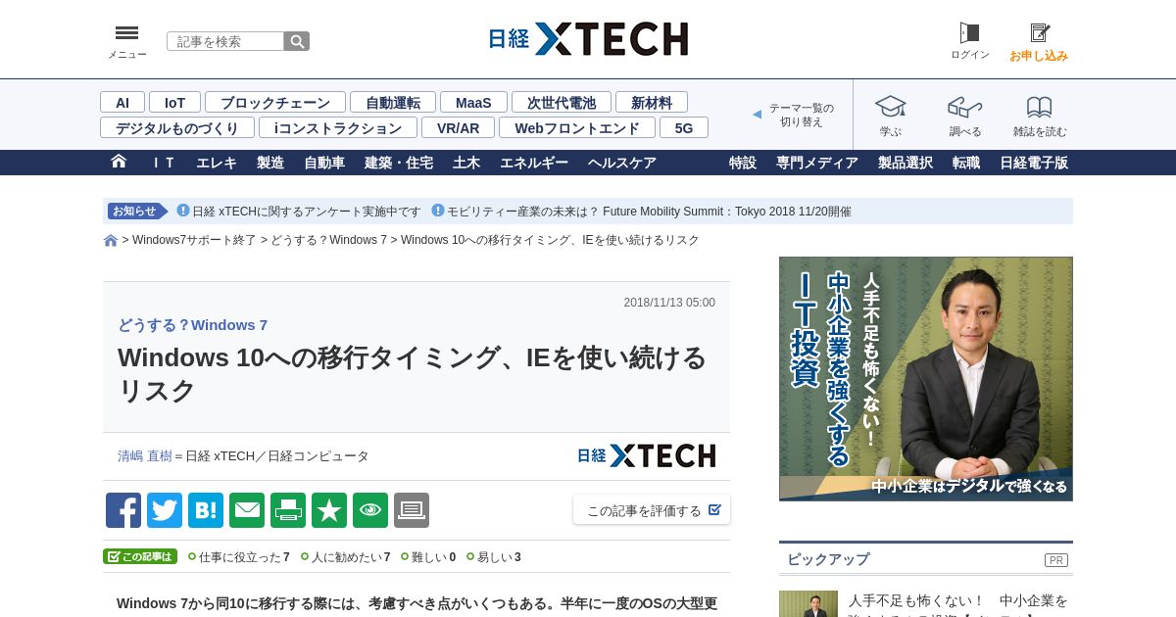This screenshot has height=617, width=1176.
Task: Open the 製造 navbar menu
Action: (270, 163)
